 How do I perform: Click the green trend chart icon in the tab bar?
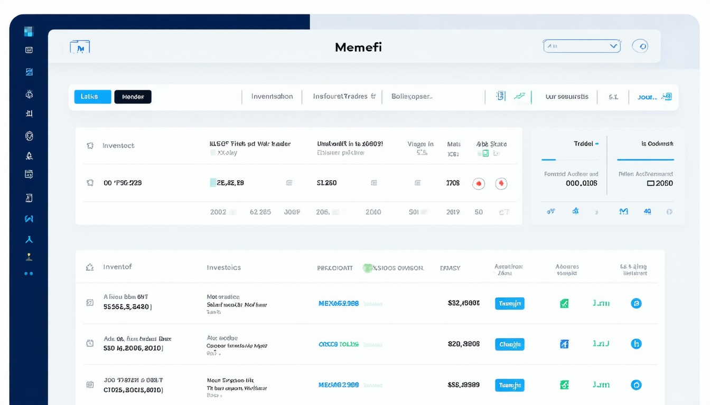pos(519,97)
